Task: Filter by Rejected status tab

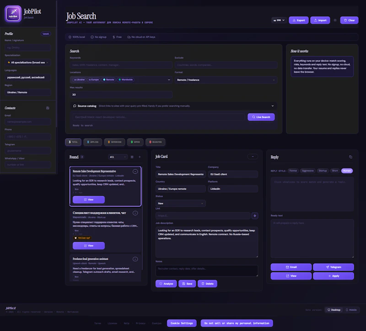Action: (x=155, y=142)
